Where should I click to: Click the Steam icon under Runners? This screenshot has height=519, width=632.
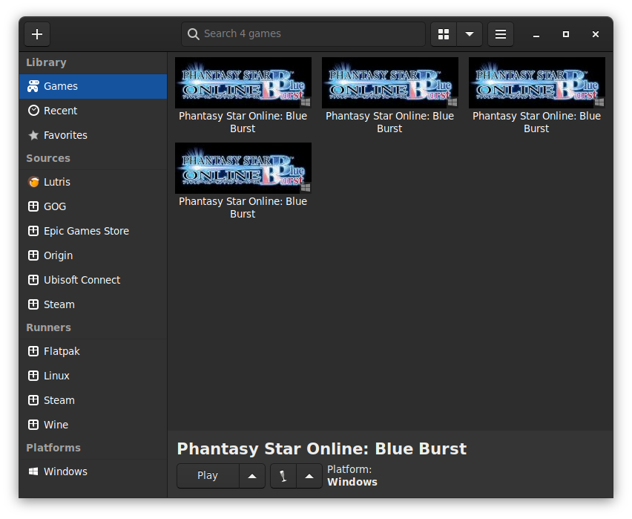pos(33,400)
